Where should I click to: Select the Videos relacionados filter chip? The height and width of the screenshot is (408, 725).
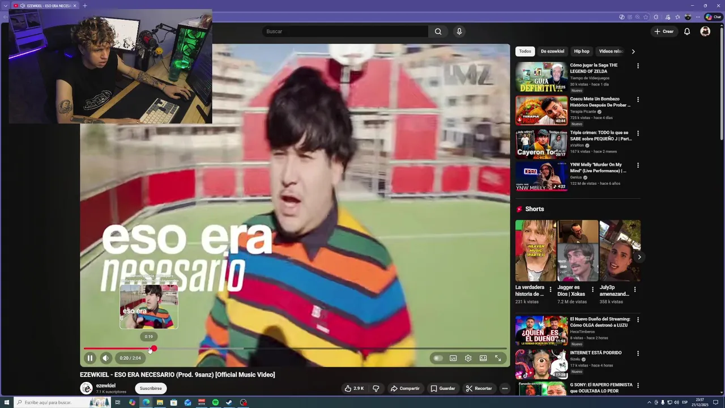[x=611, y=52]
